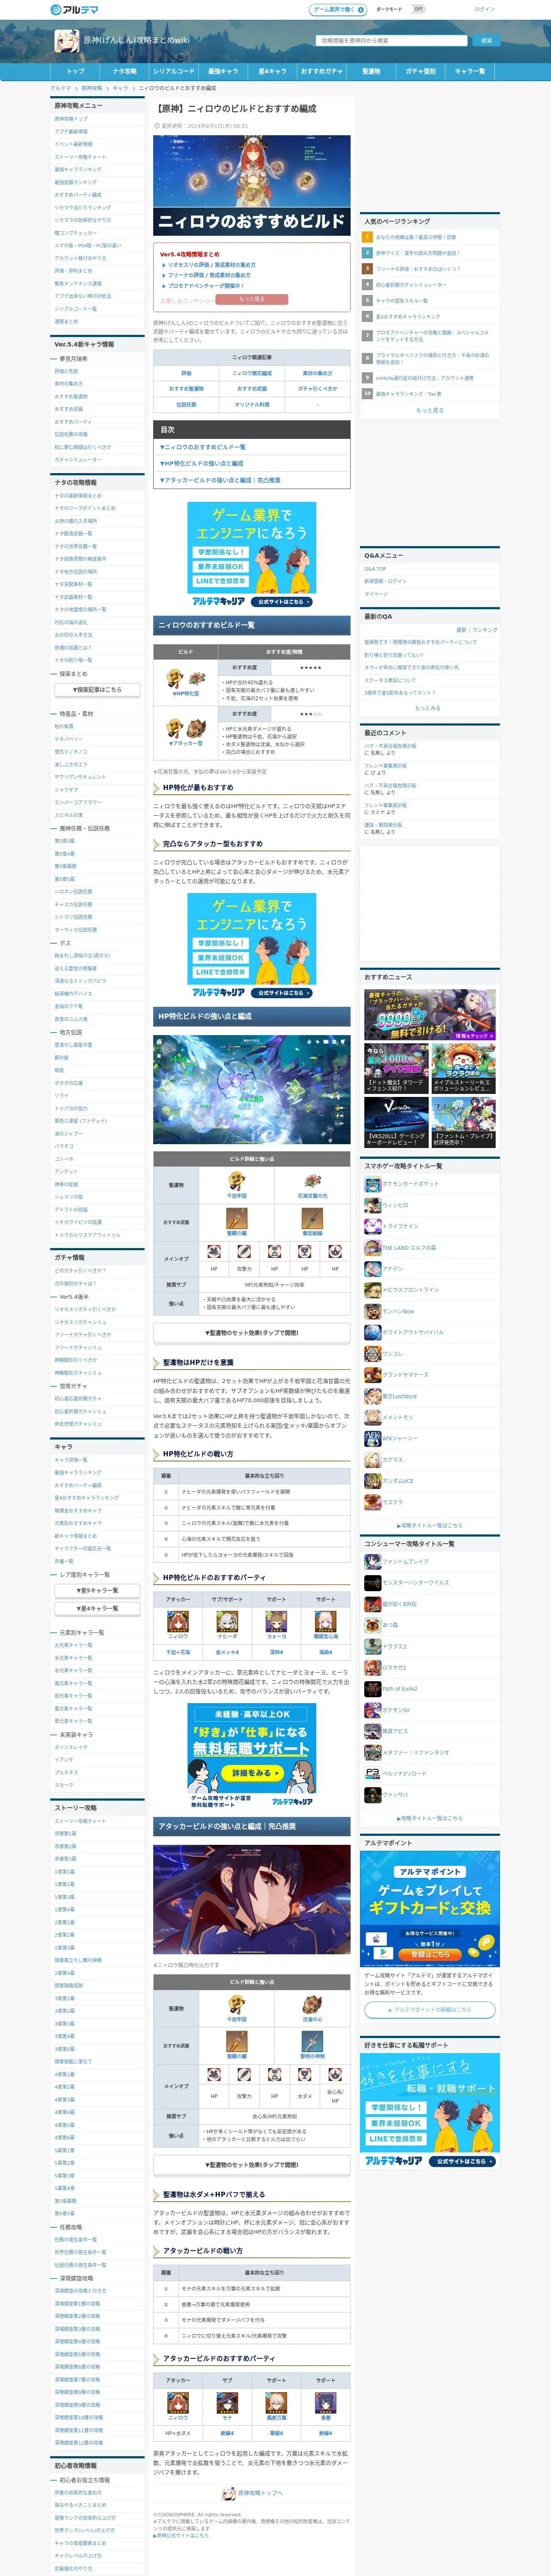
Task: Open the 聖遺物 navigation tab
Action: click(x=371, y=72)
